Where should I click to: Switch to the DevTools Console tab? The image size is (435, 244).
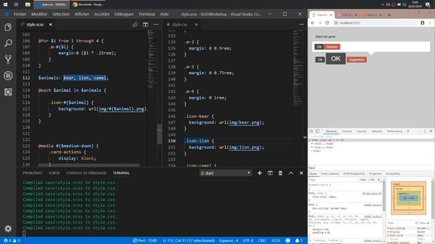tap(347, 131)
